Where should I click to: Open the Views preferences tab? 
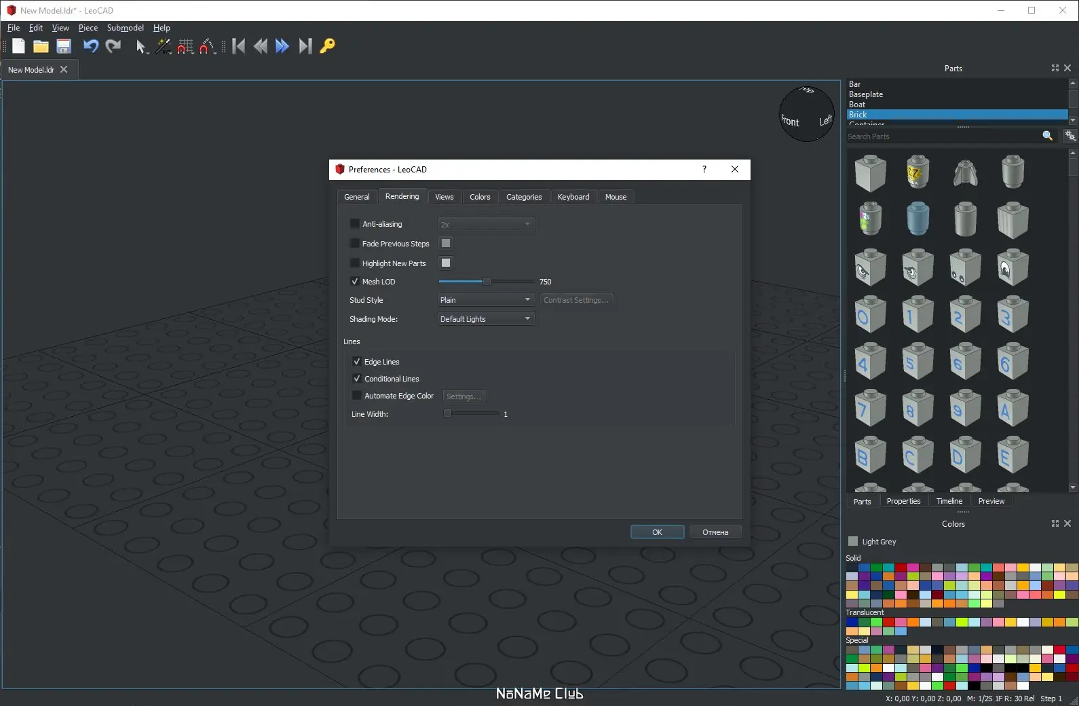pyautogui.click(x=444, y=197)
